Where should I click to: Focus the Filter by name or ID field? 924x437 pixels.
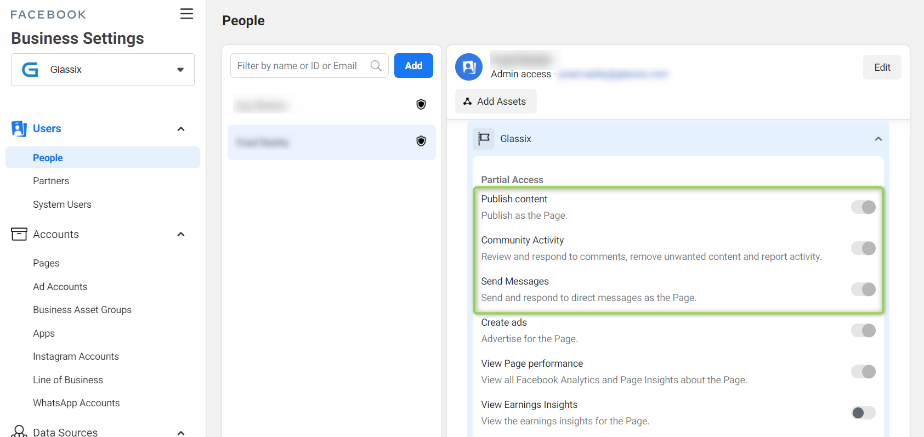(309, 66)
